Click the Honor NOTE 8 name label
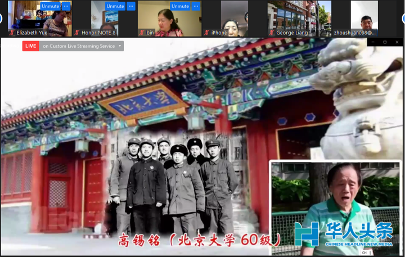 click(98, 33)
